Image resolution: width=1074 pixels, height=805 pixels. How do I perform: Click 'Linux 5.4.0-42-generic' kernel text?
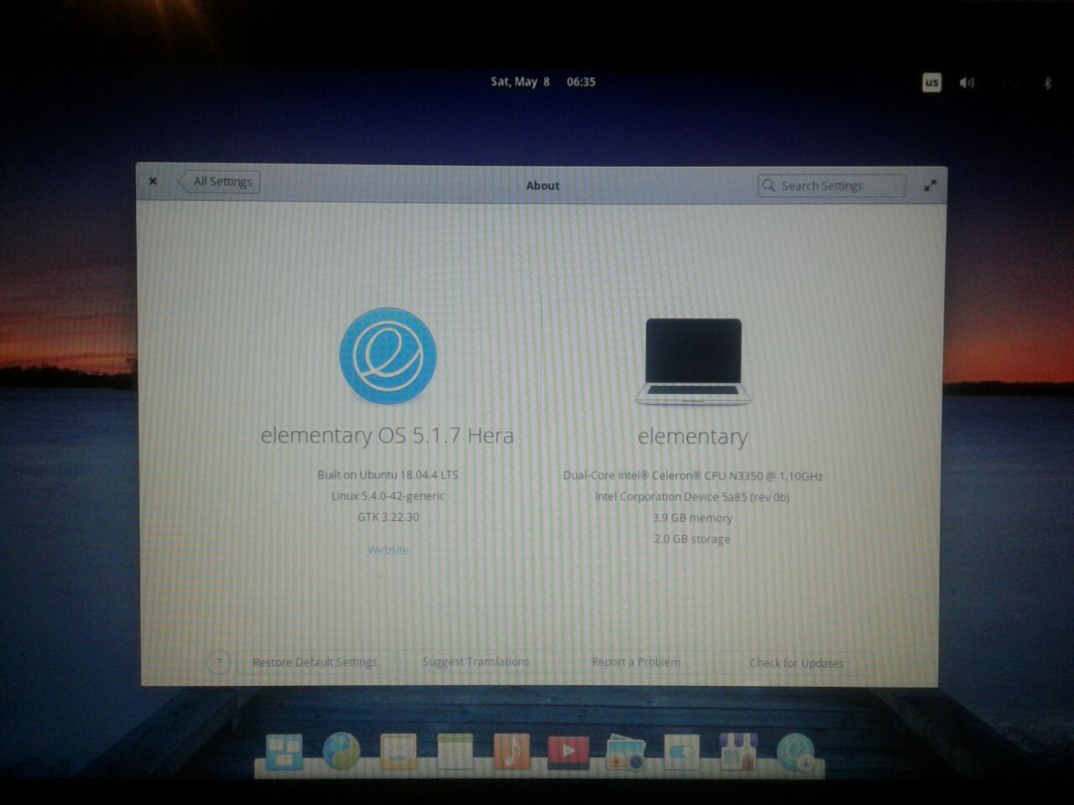[388, 496]
